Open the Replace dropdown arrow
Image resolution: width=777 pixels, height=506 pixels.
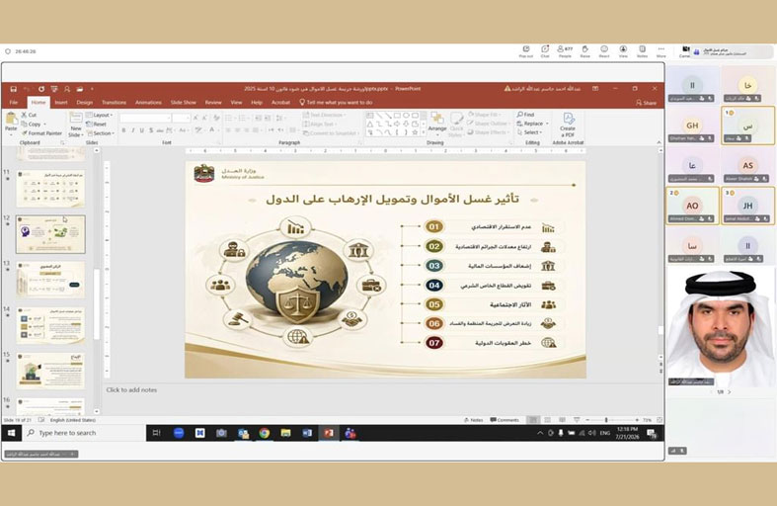click(x=547, y=124)
